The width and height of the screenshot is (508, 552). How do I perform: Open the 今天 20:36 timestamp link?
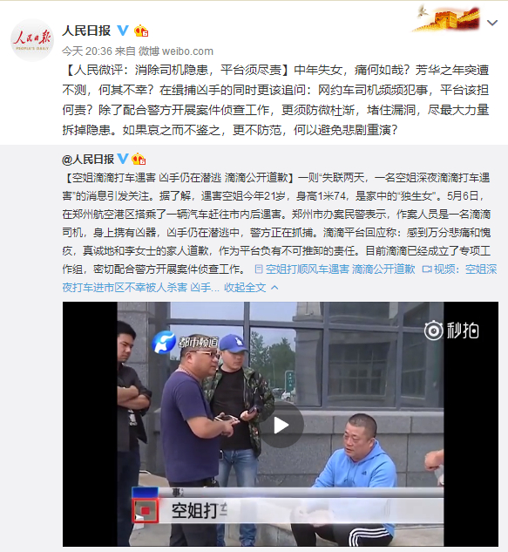tap(87, 51)
